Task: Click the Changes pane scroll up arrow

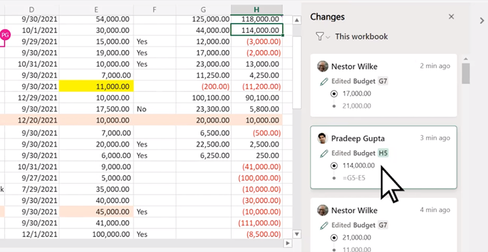Action: (466, 59)
